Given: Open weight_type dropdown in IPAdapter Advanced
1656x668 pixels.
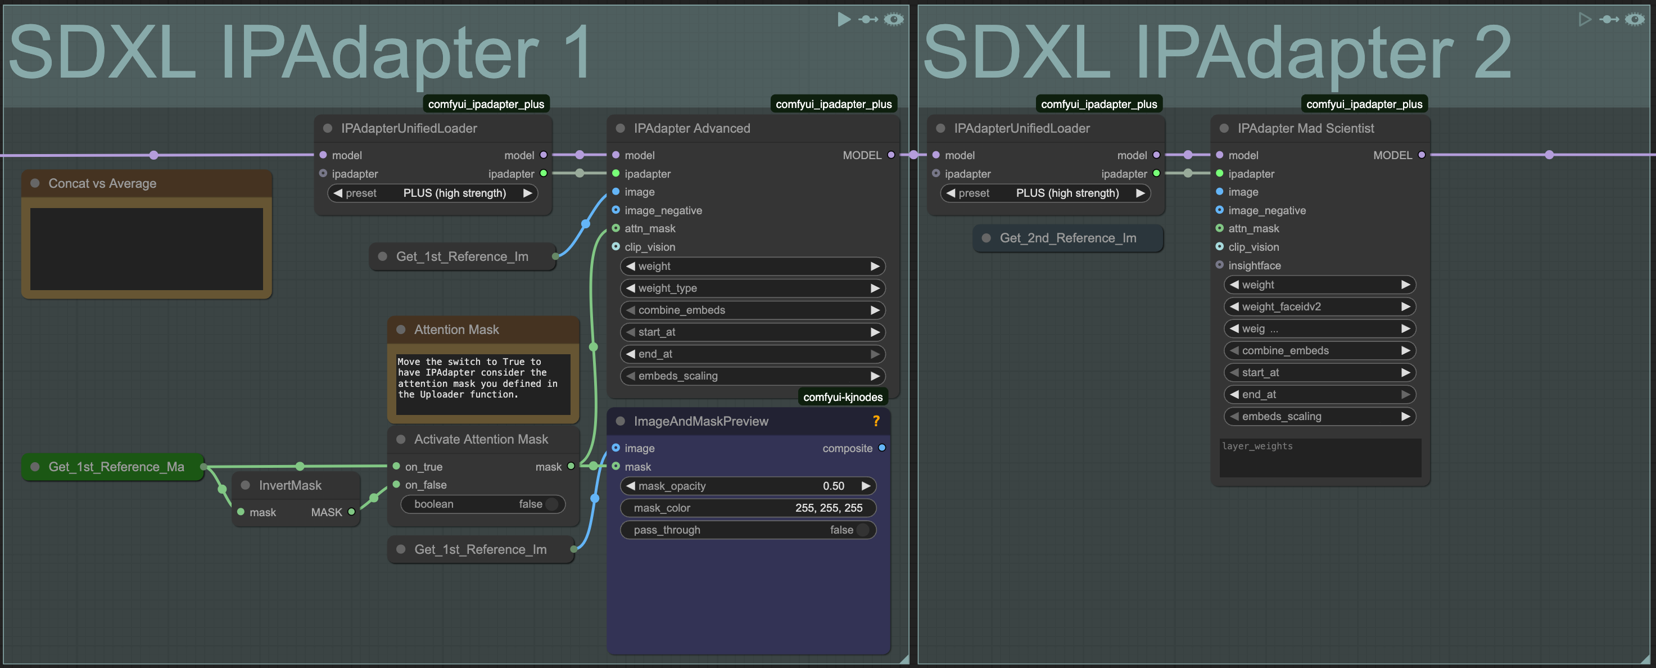Looking at the screenshot, I should tap(752, 288).
